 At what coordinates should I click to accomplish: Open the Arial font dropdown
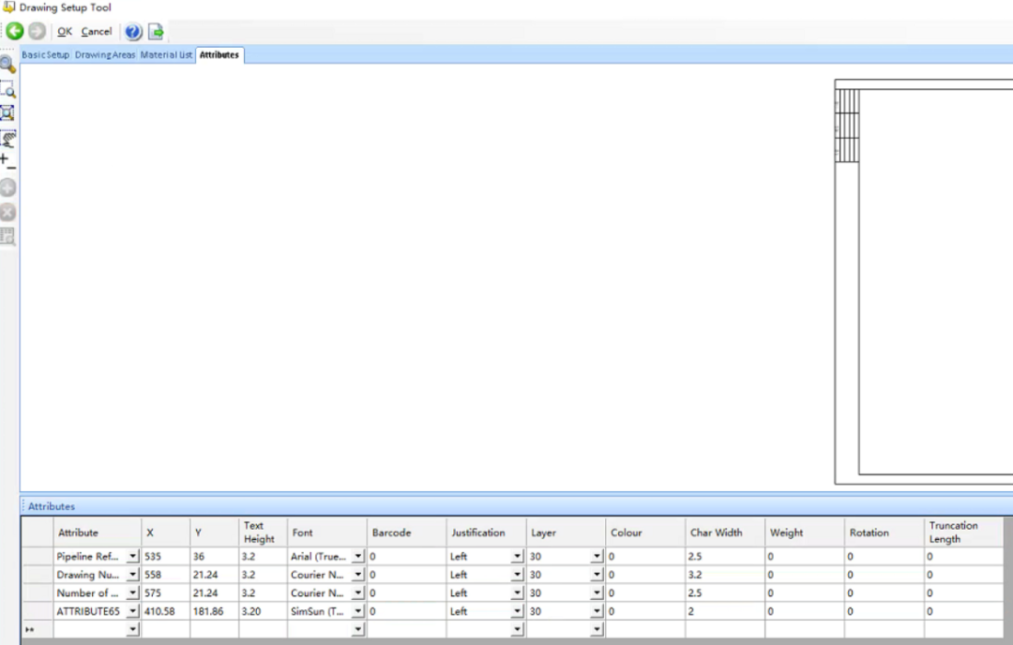point(358,556)
